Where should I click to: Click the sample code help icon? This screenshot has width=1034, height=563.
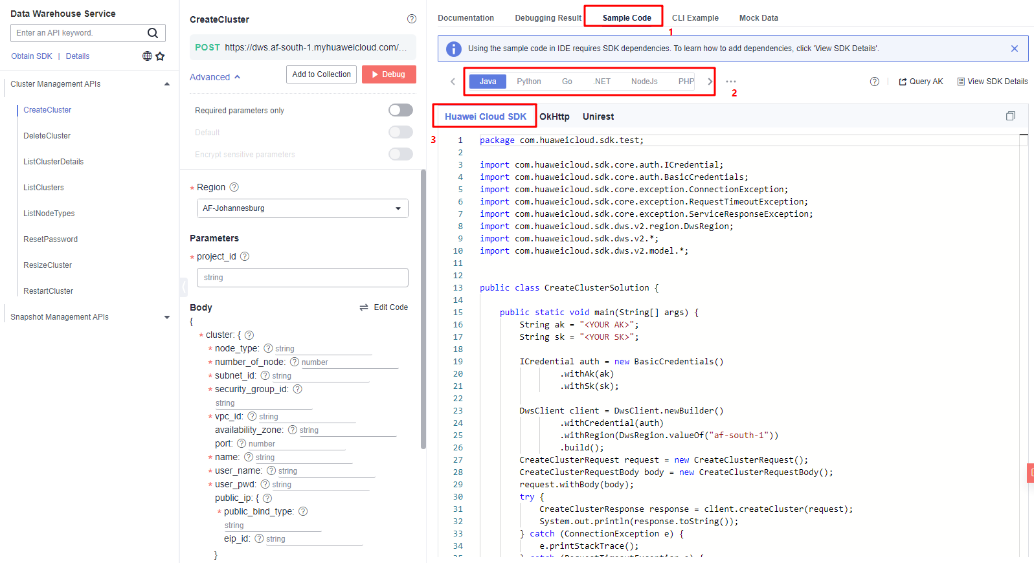click(x=875, y=82)
